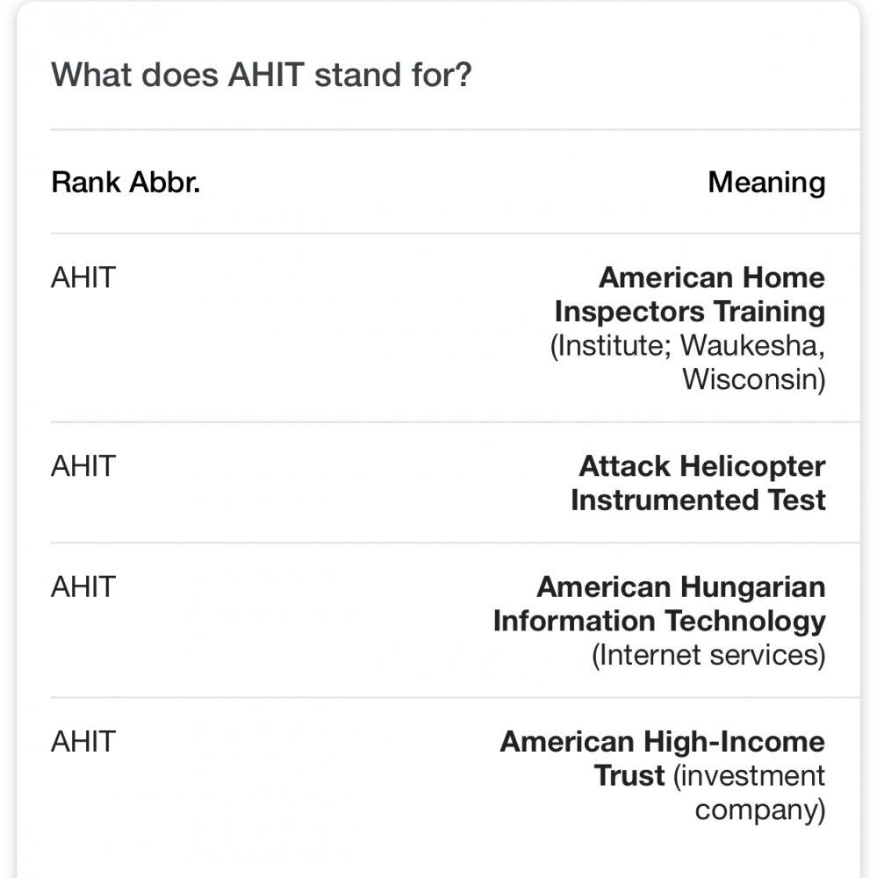Click 'Instrumented Test' bold line

(698, 500)
